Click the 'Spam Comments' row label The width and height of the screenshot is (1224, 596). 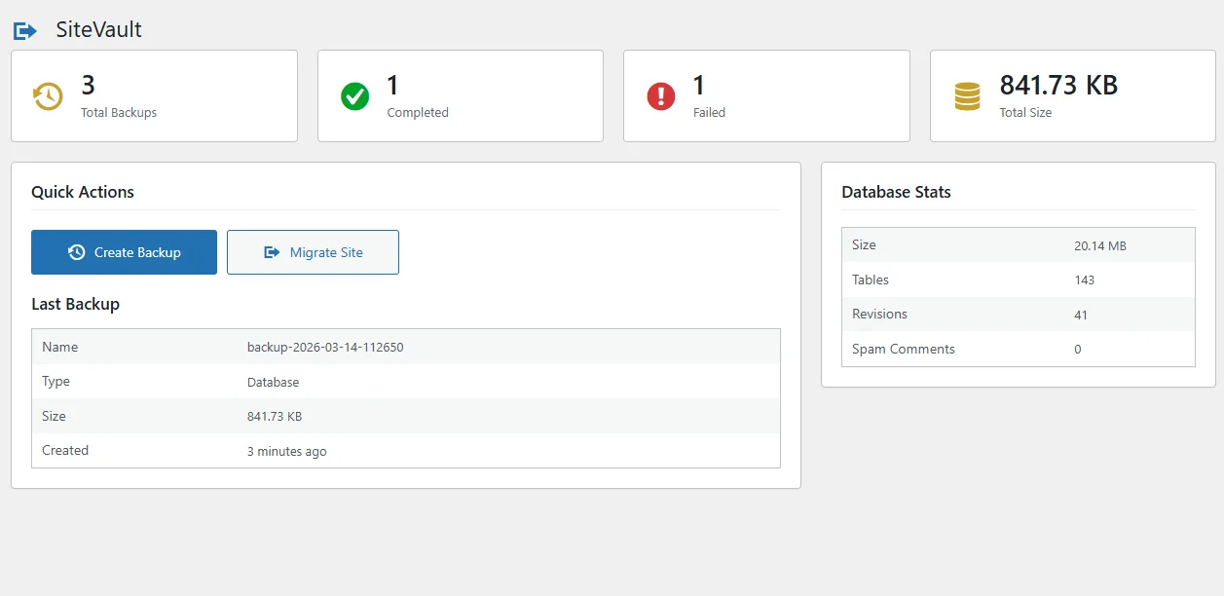pos(904,349)
